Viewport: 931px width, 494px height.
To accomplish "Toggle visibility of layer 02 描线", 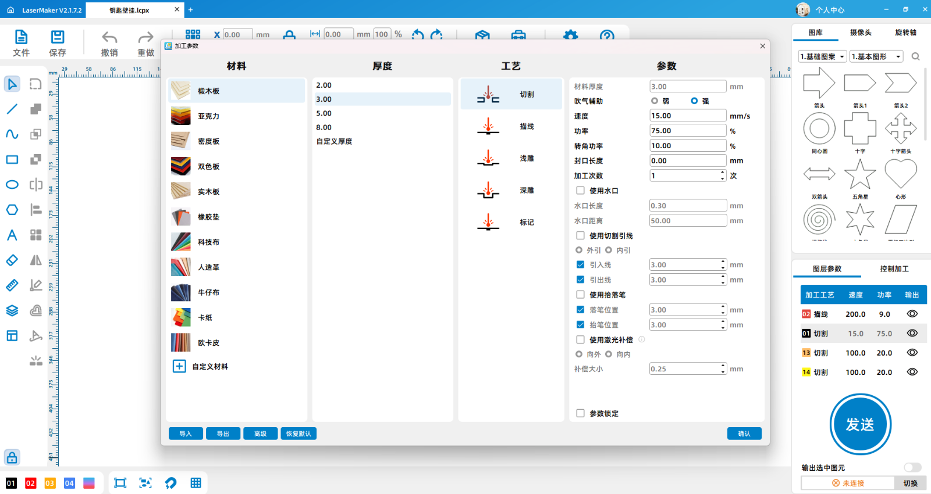I will point(912,314).
